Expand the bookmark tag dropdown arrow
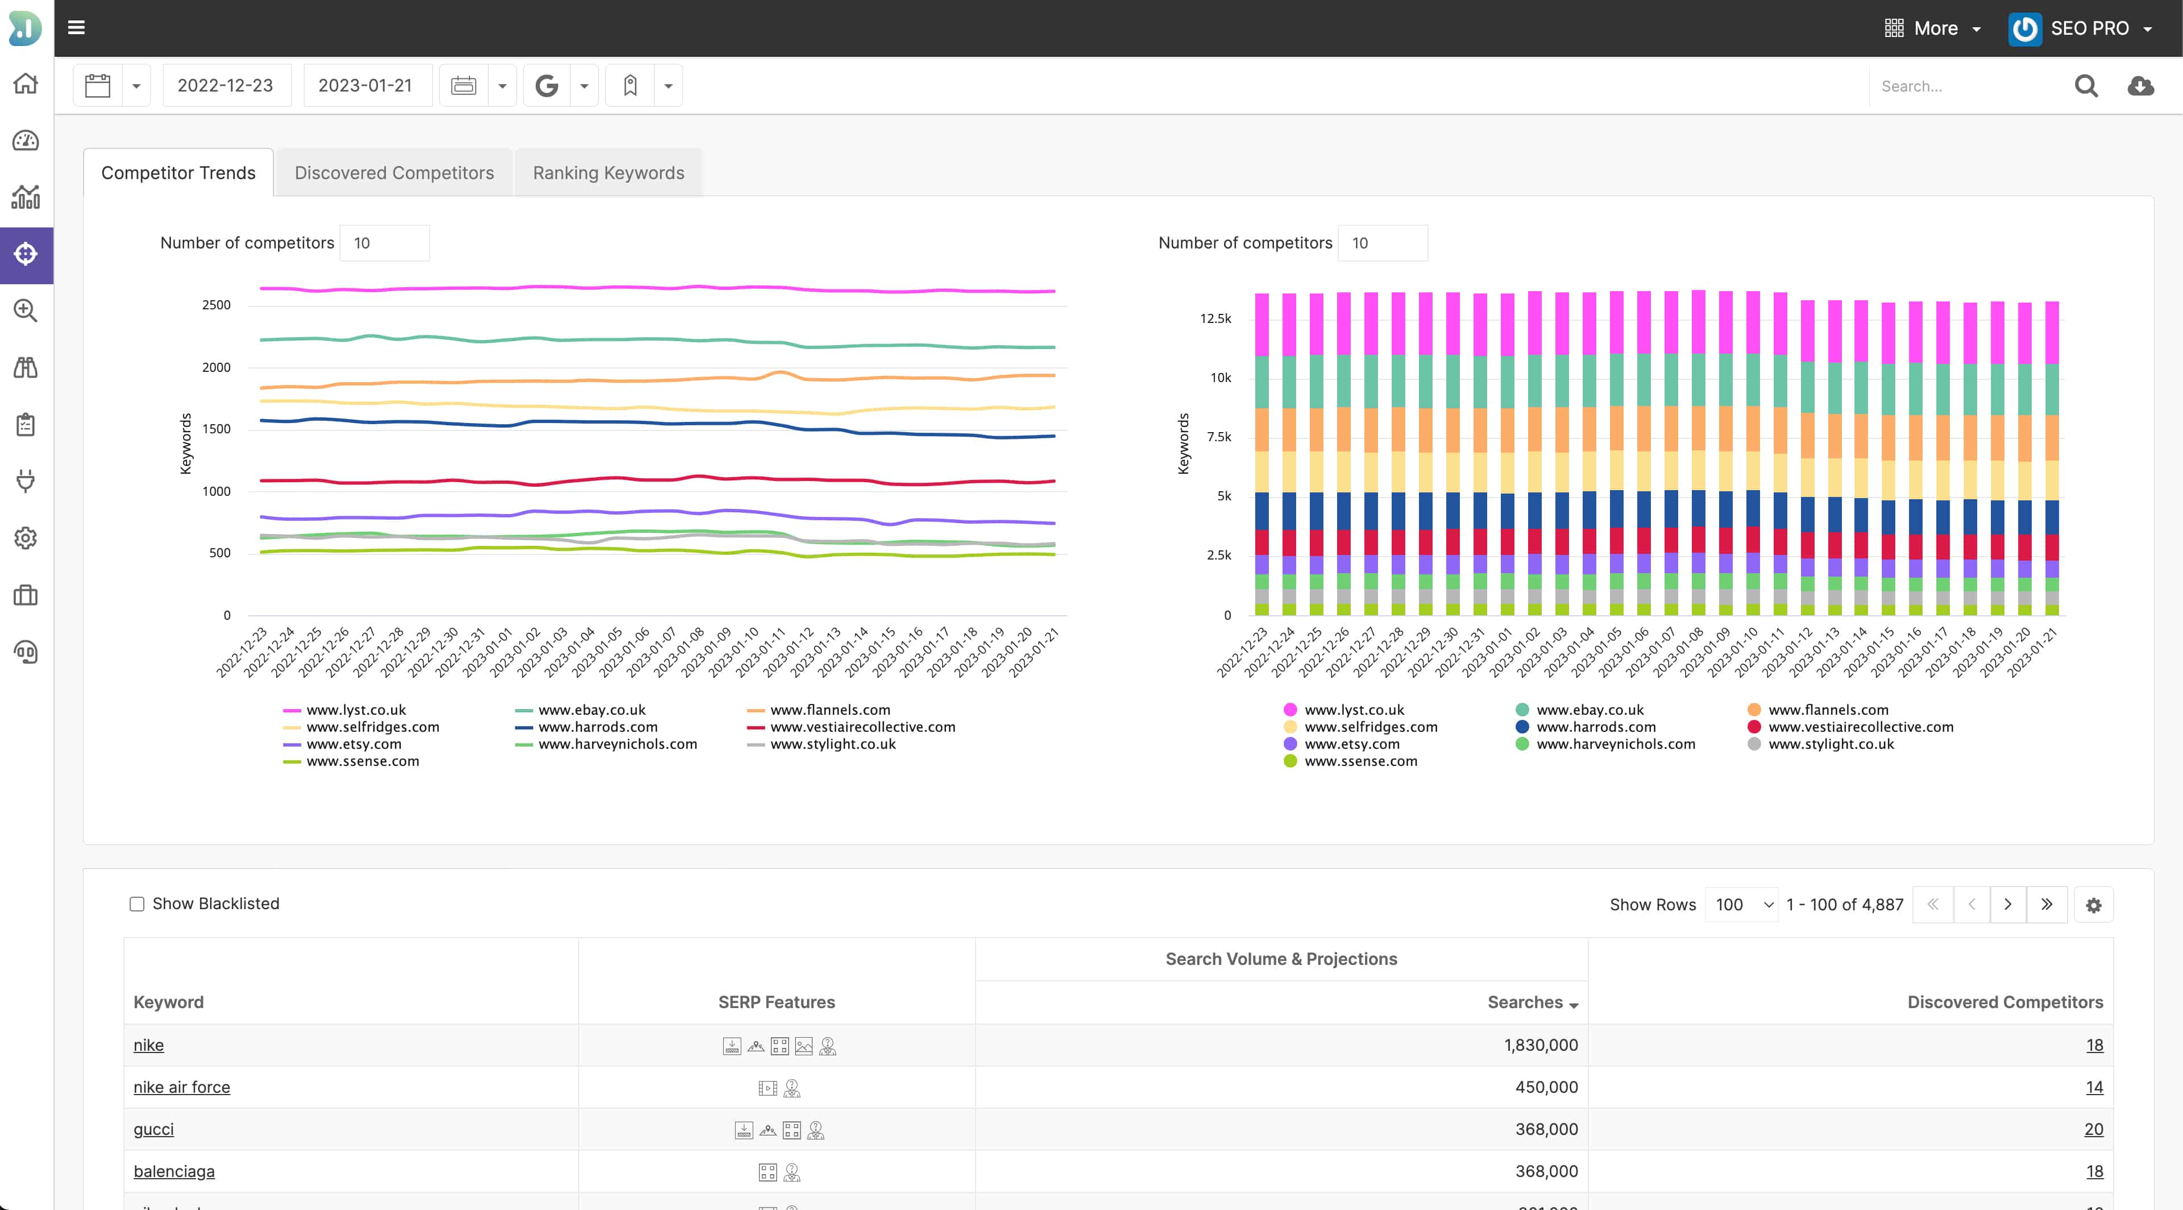 point(668,86)
